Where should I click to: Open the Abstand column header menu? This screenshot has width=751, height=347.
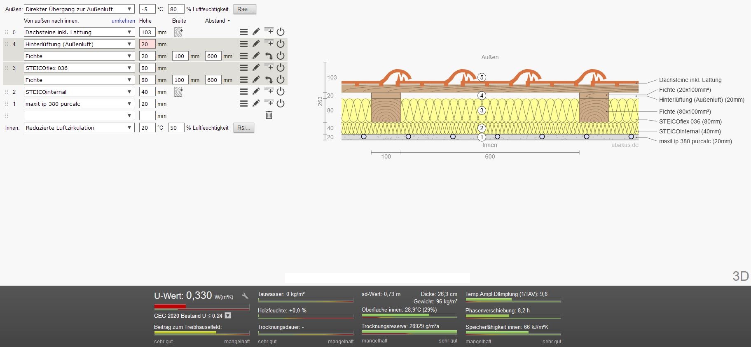coord(218,21)
